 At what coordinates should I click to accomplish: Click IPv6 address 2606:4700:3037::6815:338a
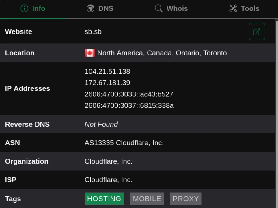click(129, 106)
